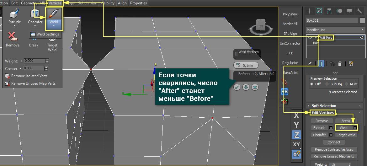Open the Weld Settings flyout option
Viewport: 367px width, 166px height.
pyautogui.click(x=45, y=34)
